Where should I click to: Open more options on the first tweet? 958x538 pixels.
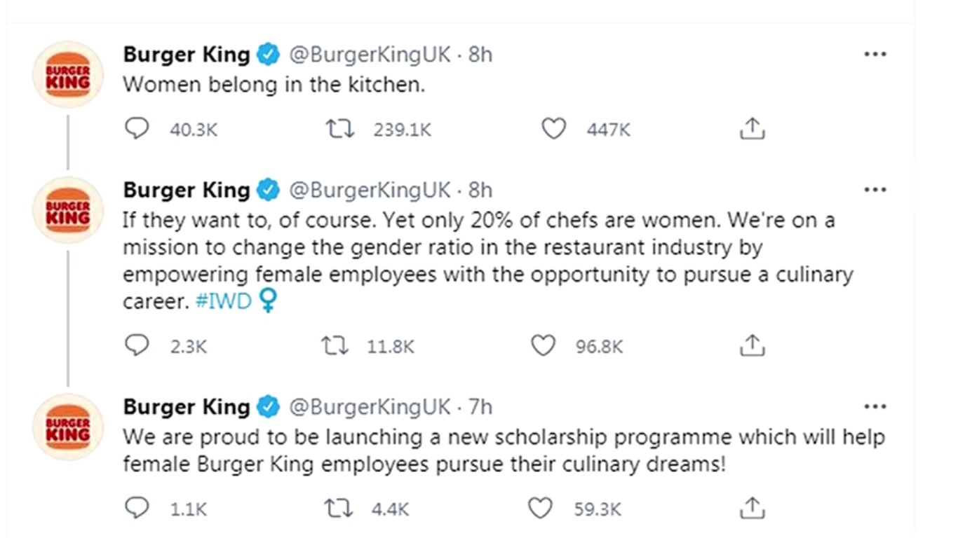click(875, 55)
